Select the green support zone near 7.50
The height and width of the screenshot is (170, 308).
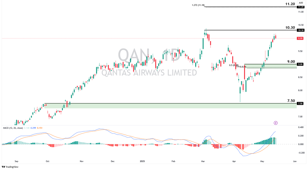pyautogui.click(x=164, y=106)
